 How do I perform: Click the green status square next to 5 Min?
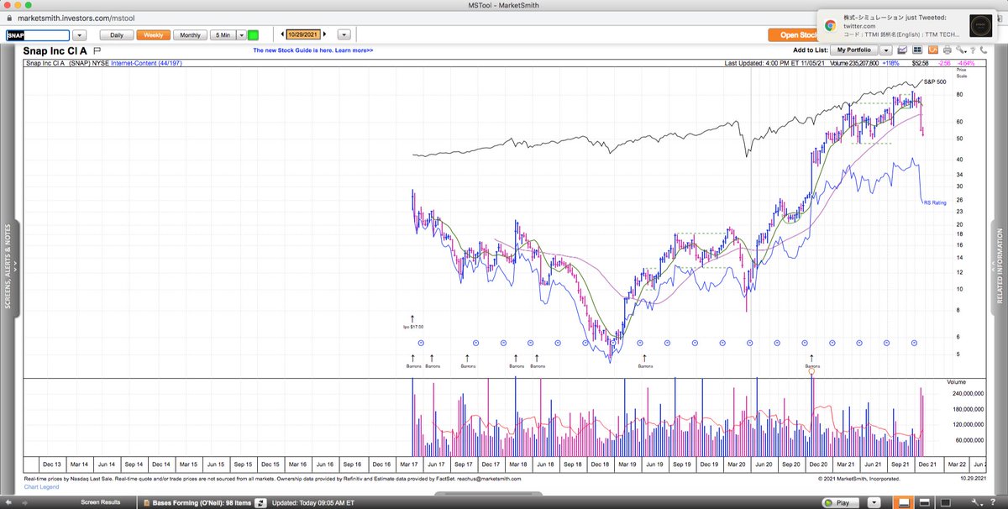click(254, 35)
